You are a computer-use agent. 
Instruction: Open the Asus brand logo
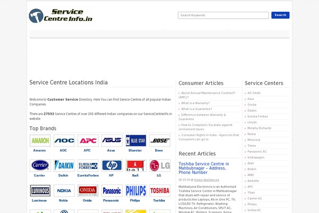click(112, 141)
